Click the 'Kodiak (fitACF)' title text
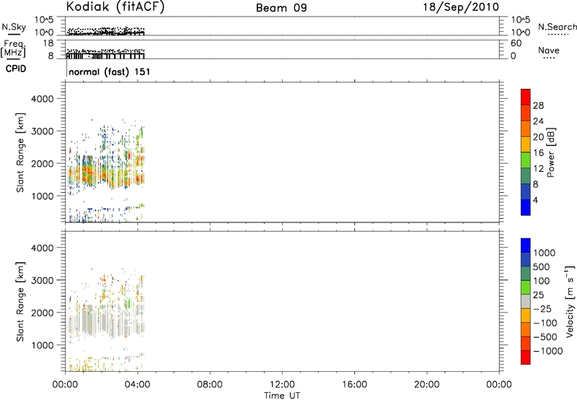 click(115, 7)
